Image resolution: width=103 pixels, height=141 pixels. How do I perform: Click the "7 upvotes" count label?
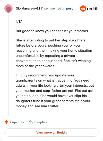(17, 122)
